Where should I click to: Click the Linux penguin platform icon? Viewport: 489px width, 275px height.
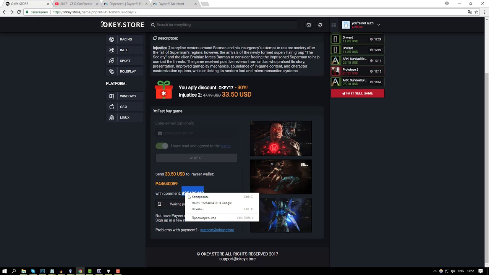click(x=112, y=118)
